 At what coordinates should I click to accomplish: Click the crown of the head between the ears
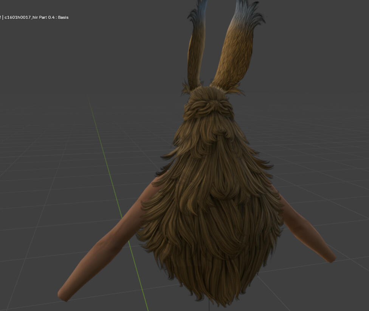212,93
